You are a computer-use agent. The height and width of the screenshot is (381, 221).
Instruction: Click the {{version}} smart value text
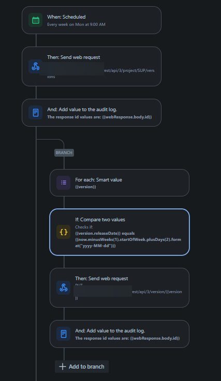[85, 187]
